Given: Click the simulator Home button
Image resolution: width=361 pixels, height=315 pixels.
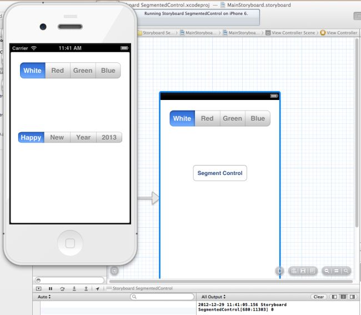Looking at the screenshot, I should [x=70, y=243].
